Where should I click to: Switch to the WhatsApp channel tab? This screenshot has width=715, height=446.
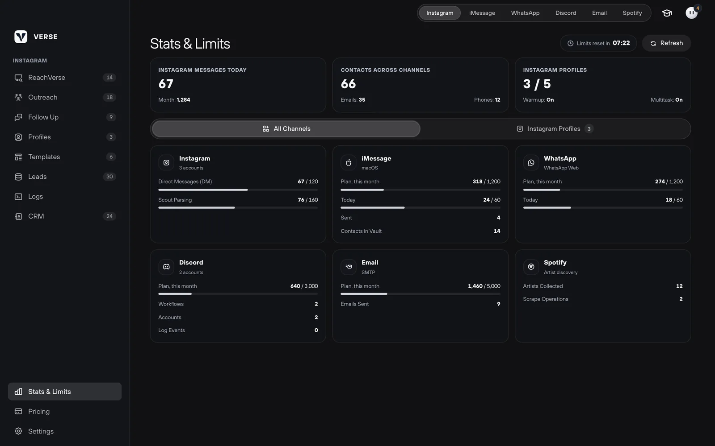[525, 13]
